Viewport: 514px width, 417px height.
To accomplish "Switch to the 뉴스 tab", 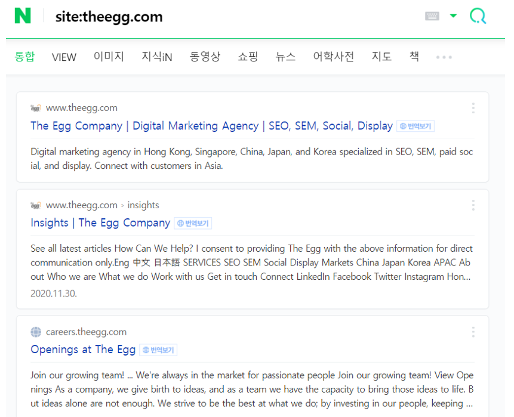I will [x=285, y=57].
